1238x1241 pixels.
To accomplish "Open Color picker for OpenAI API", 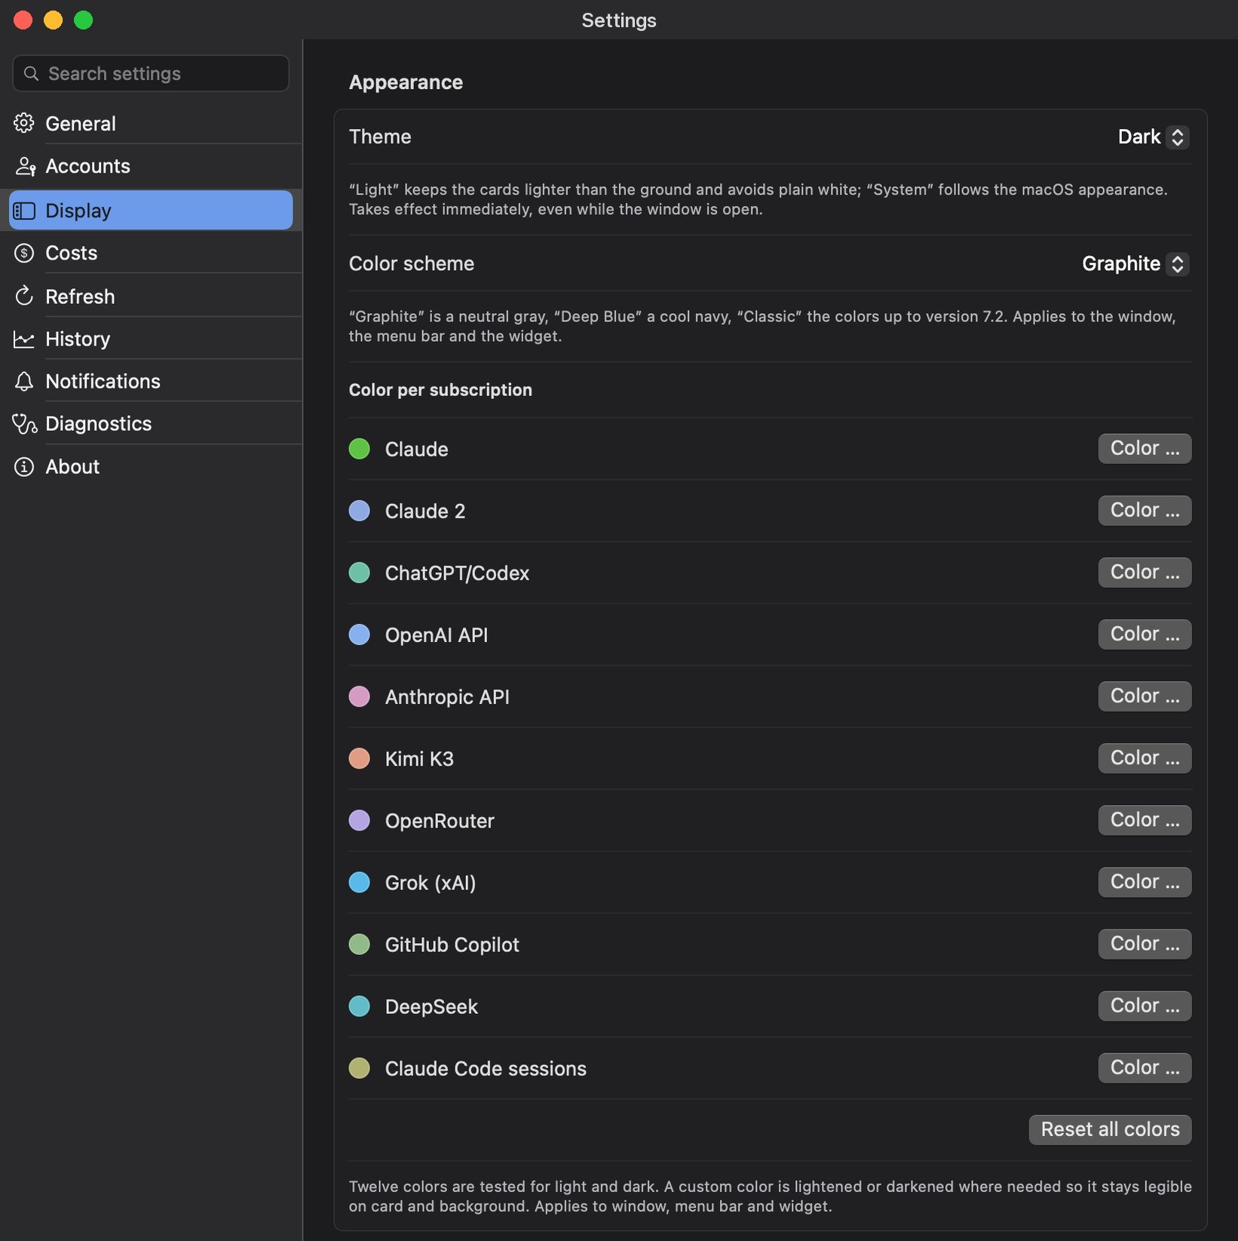I will [1145, 634].
